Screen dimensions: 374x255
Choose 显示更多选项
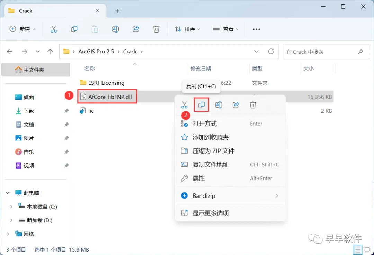click(x=230, y=213)
